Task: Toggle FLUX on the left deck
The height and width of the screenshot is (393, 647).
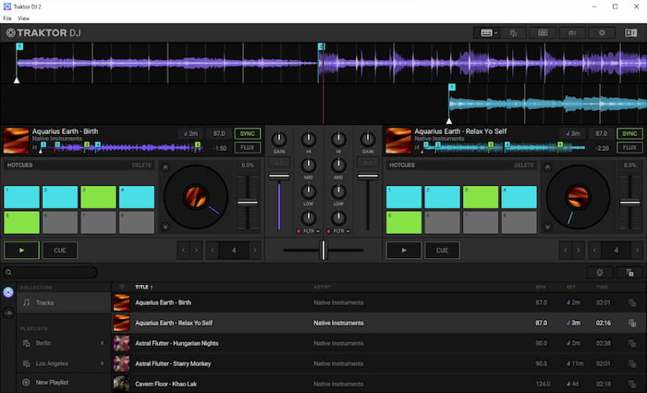Action: pos(248,147)
